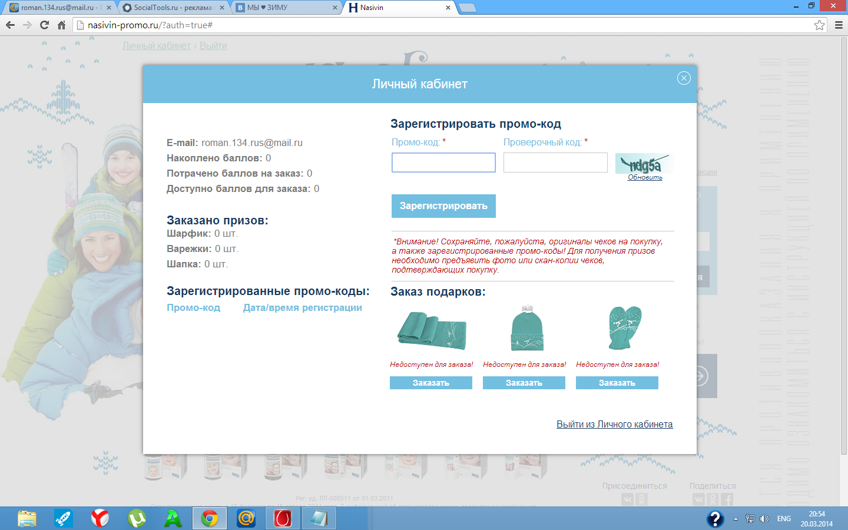Launch Yandex Browser from the taskbar
This screenshot has height=530, width=848.
coord(100,519)
